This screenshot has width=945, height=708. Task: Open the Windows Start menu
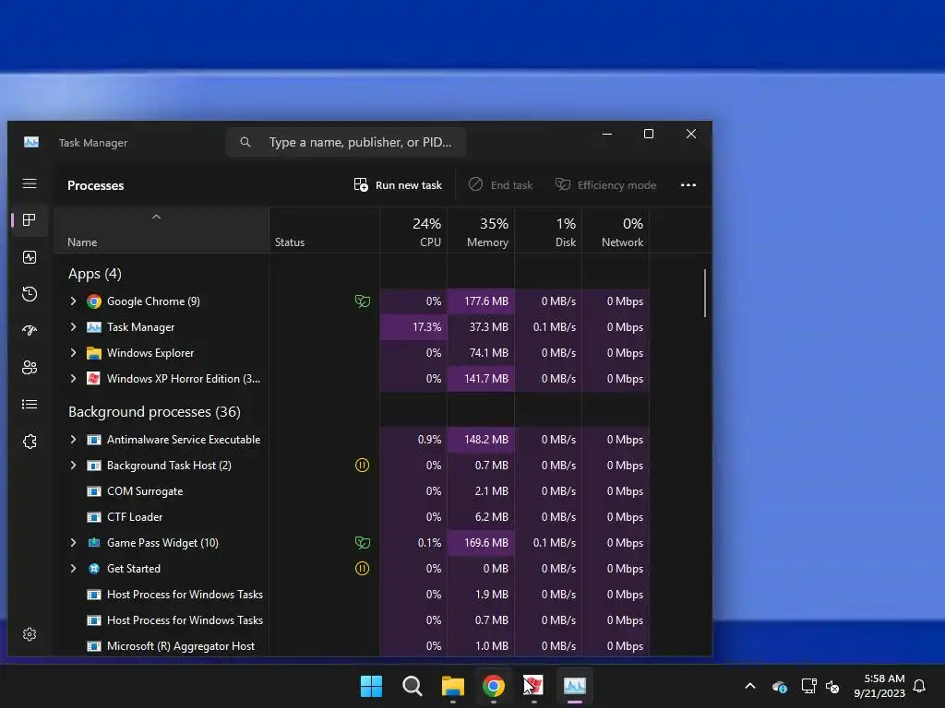click(x=371, y=686)
